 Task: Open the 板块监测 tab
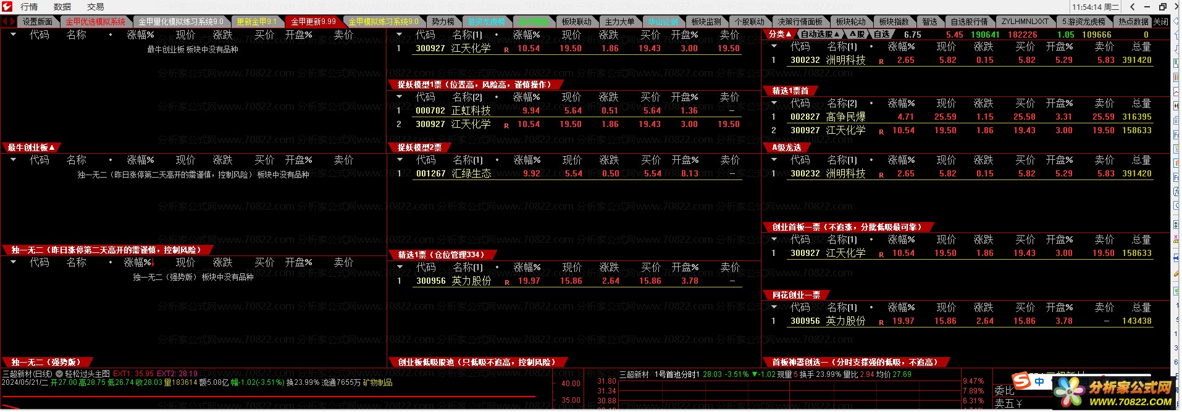[x=706, y=22]
